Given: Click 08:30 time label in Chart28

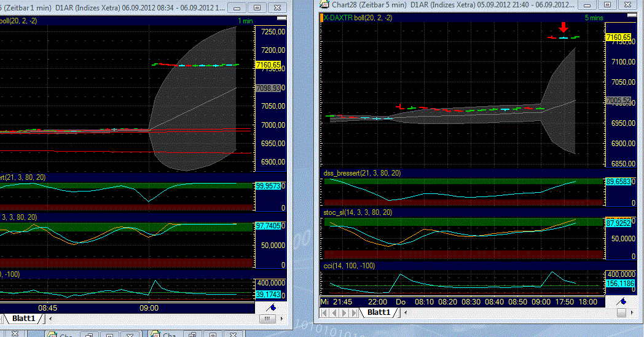Looking at the screenshot, I should point(471,301).
